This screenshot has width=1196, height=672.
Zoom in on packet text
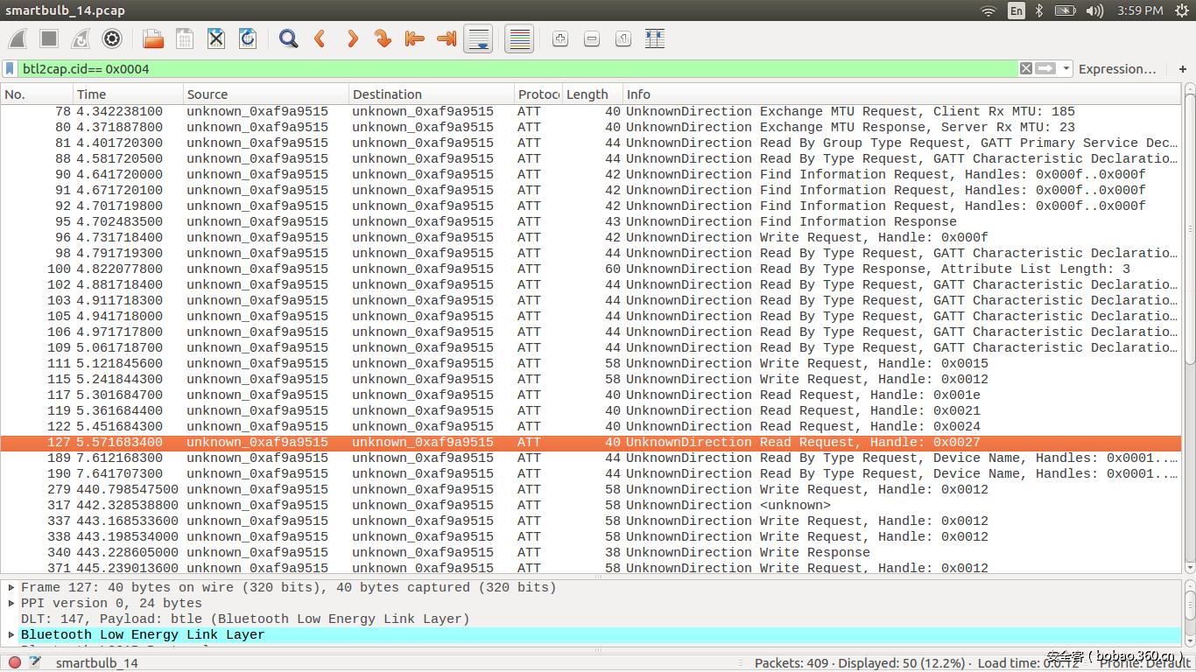pos(560,38)
